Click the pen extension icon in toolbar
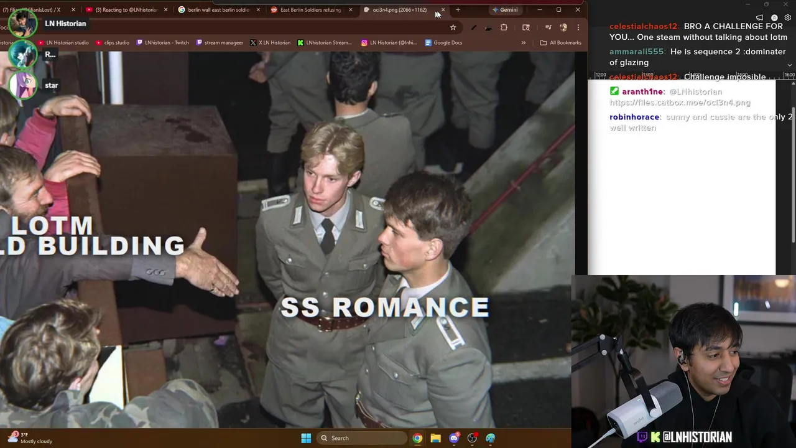The width and height of the screenshot is (796, 448). (473, 27)
